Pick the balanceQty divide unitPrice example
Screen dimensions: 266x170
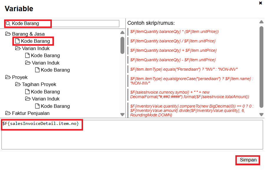point(173,41)
